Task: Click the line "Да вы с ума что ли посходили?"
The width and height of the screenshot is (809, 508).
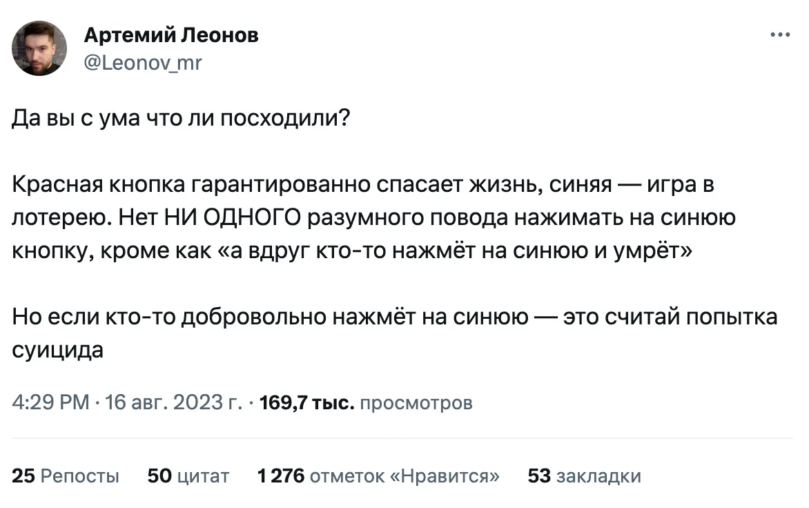Action: click(x=182, y=119)
